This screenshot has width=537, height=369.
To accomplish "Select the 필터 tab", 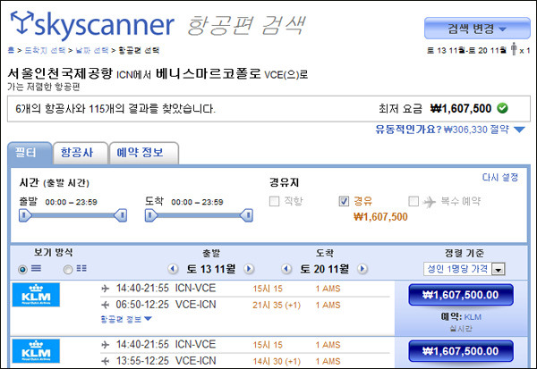I will [x=30, y=153].
